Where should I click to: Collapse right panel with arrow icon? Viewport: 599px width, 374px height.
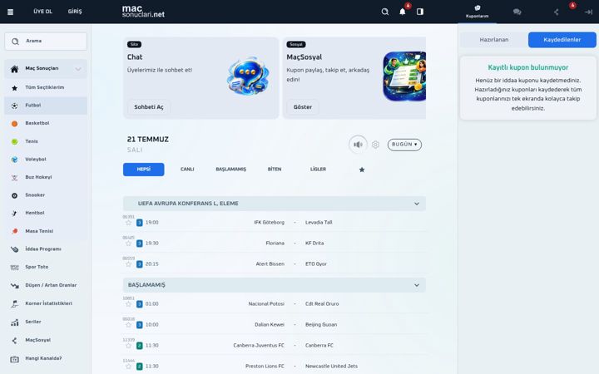point(588,12)
